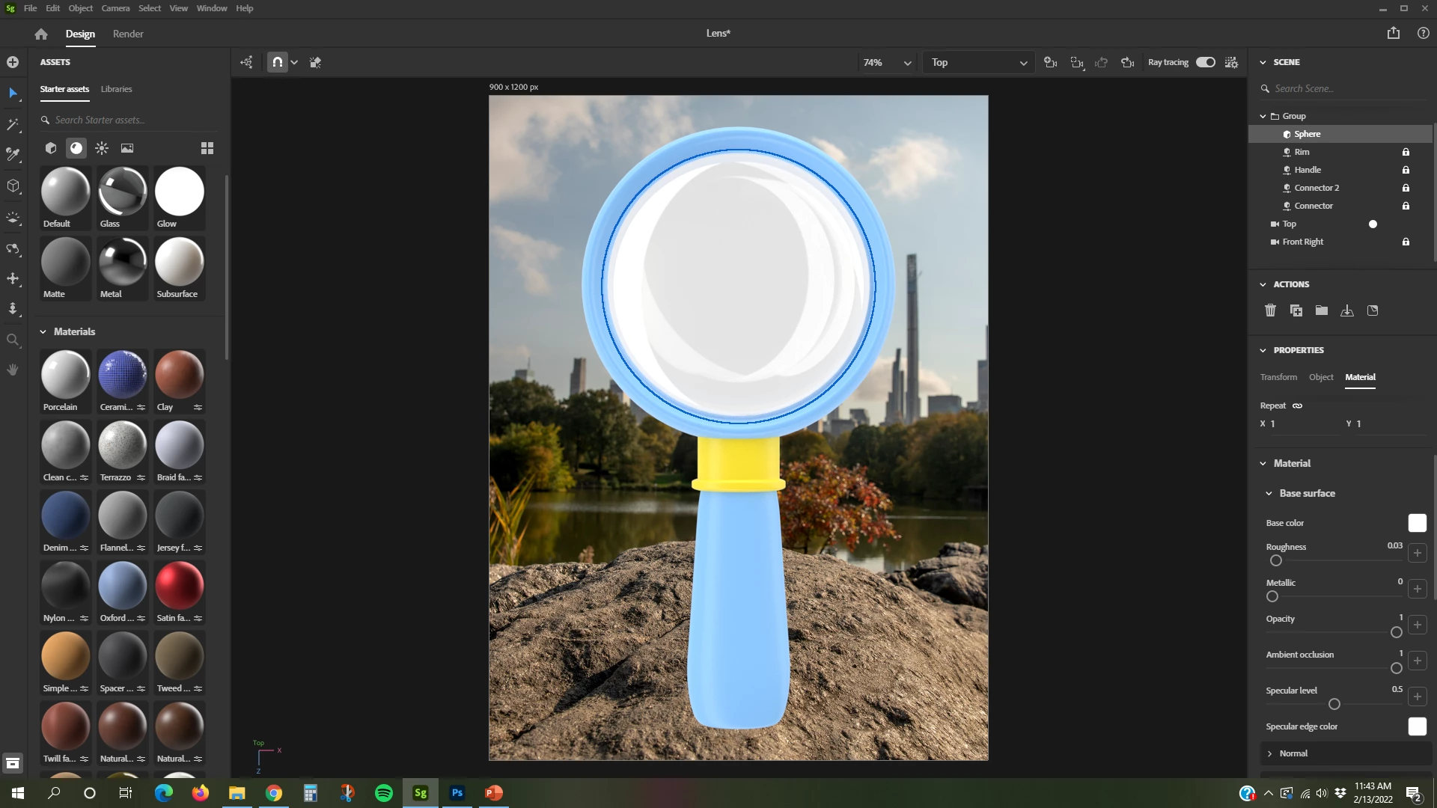Viewport: 1437px width, 808px height.
Task: Collapse the Materials section
Action: tap(43, 331)
